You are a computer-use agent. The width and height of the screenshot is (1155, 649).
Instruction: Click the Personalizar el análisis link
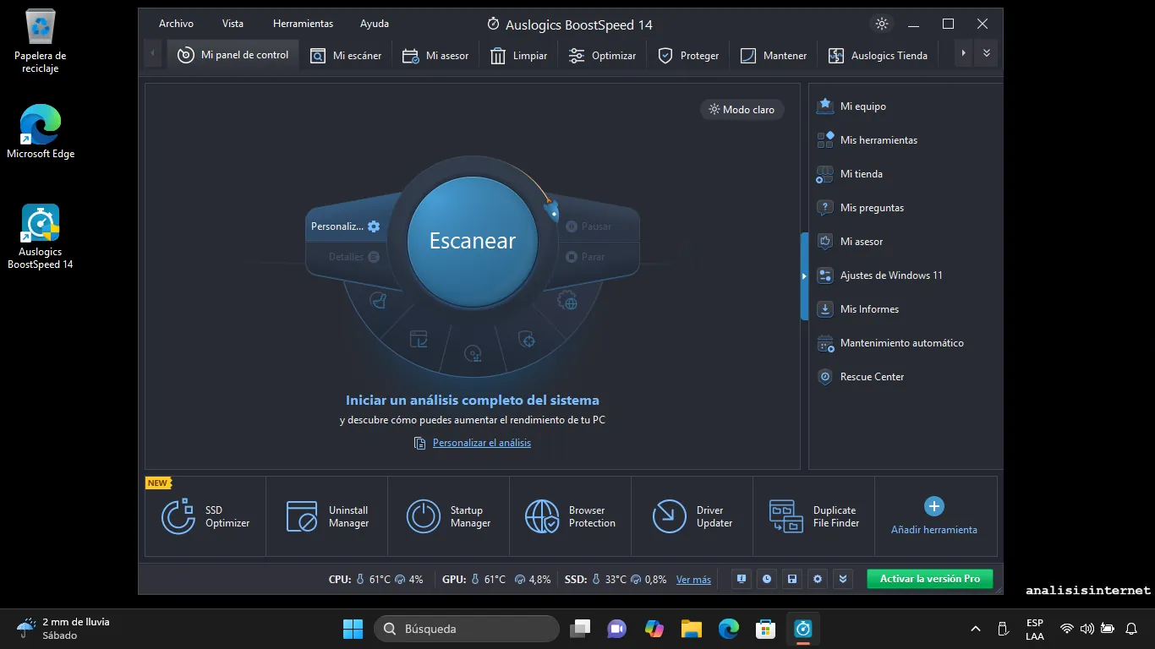pos(482,443)
